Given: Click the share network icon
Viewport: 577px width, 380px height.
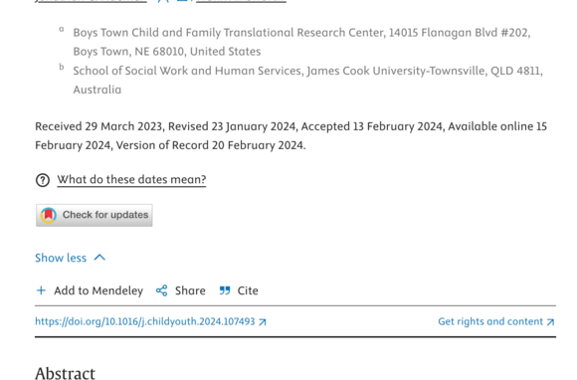Looking at the screenshot, I should 161,290.
